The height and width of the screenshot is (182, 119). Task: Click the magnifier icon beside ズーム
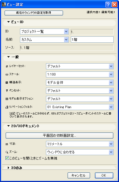point(7,152)
